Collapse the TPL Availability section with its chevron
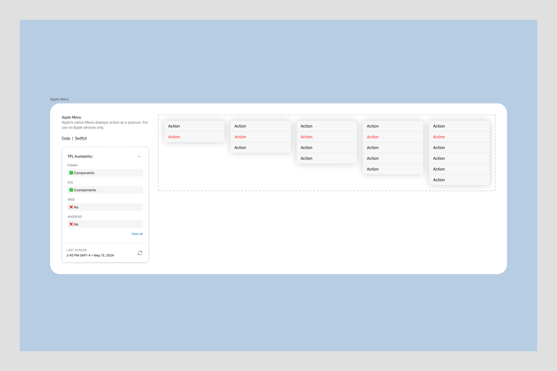Screen dimensions: 557x371 139,156
